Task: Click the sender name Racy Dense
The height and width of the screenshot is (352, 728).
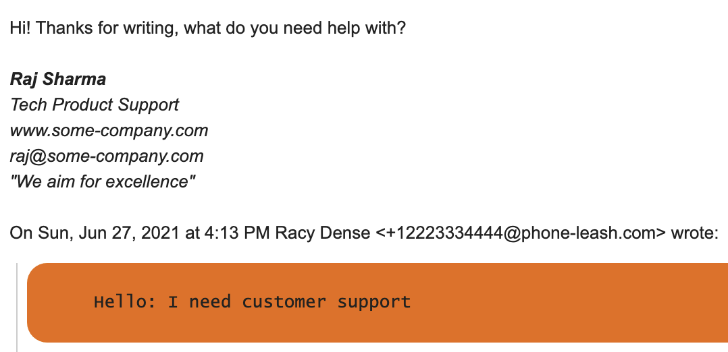Action: click(x=323, y=233)
